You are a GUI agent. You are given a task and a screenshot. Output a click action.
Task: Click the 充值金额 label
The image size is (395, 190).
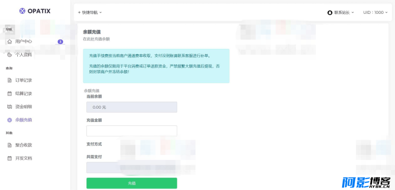point(94,120)
